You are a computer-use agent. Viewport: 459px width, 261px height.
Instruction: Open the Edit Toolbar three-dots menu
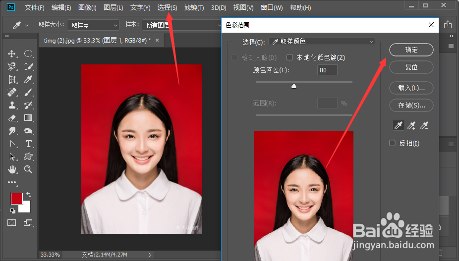tap(12, 182)
